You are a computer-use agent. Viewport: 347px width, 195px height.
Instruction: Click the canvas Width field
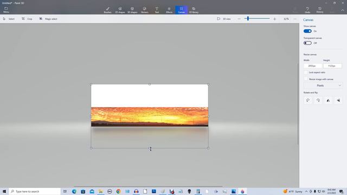pyautogui.click(x=312, y=66)
